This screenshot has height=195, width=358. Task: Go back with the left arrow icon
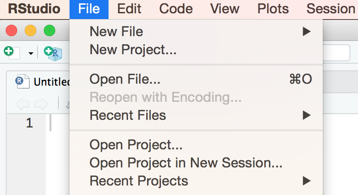click(x=22, y=104)
